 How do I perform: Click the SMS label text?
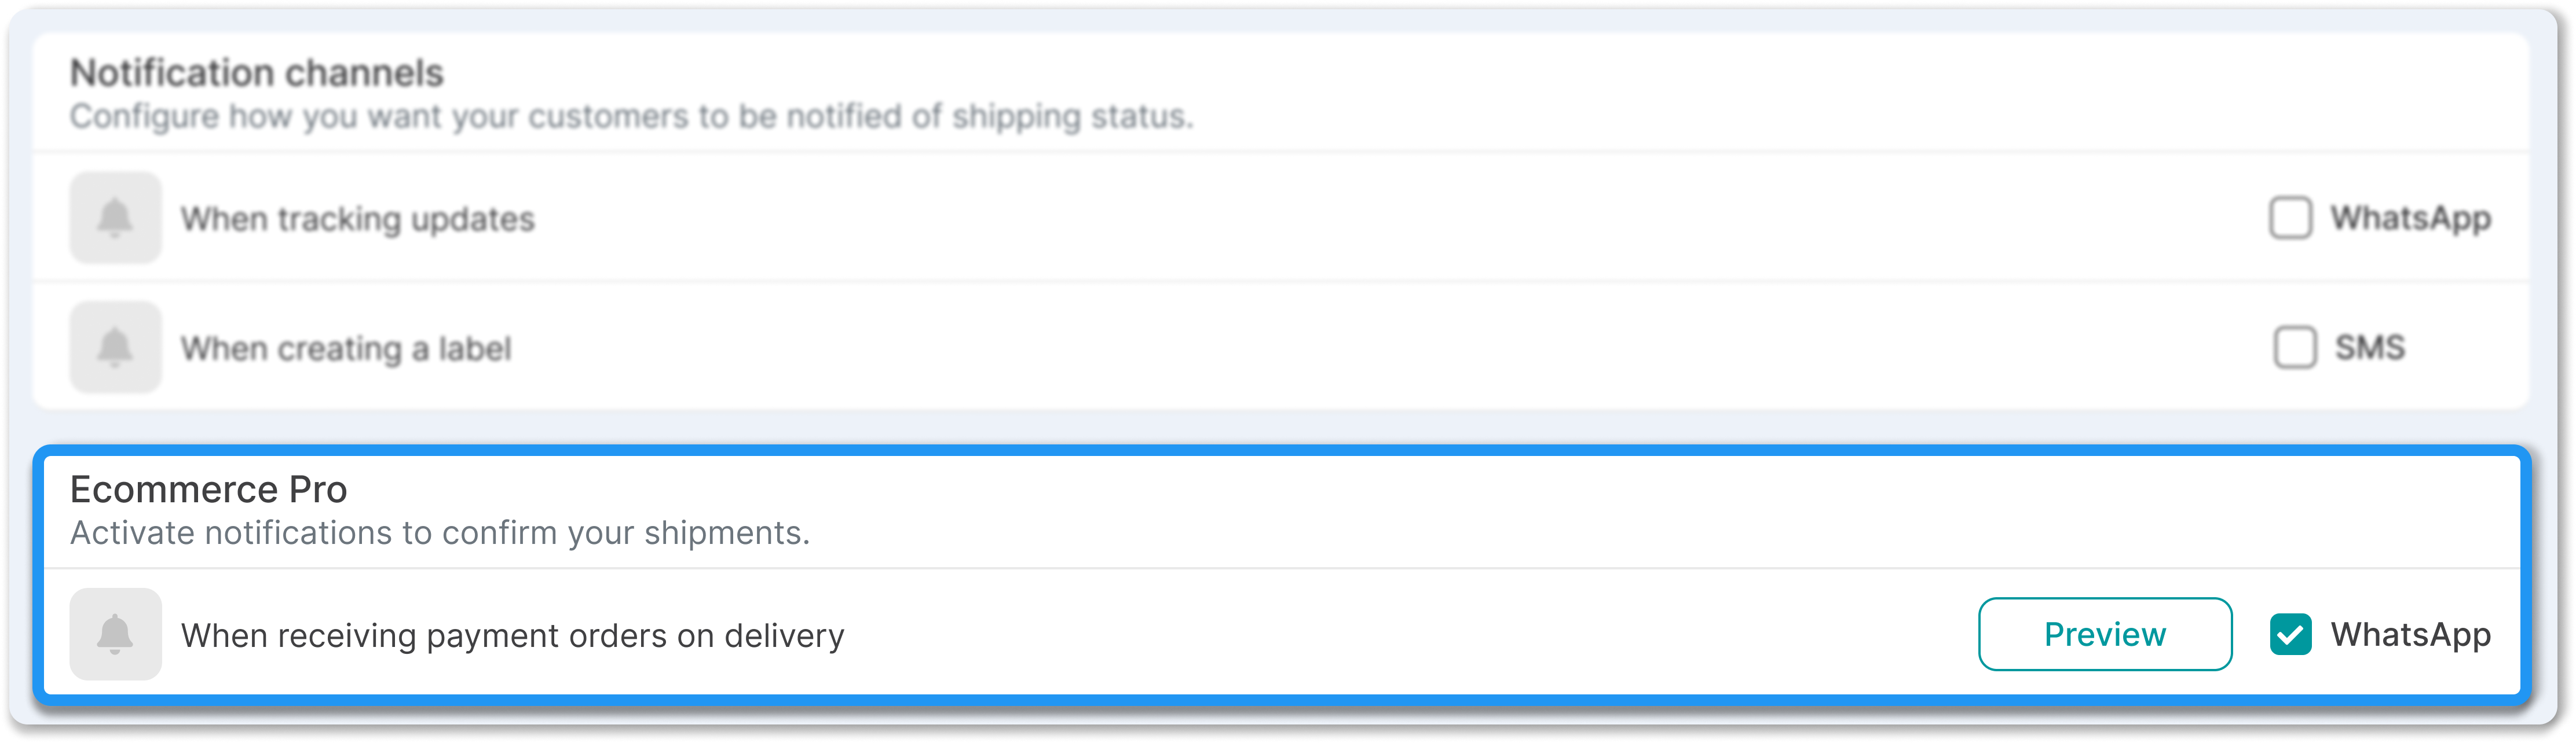click(x=2370, y=348)
